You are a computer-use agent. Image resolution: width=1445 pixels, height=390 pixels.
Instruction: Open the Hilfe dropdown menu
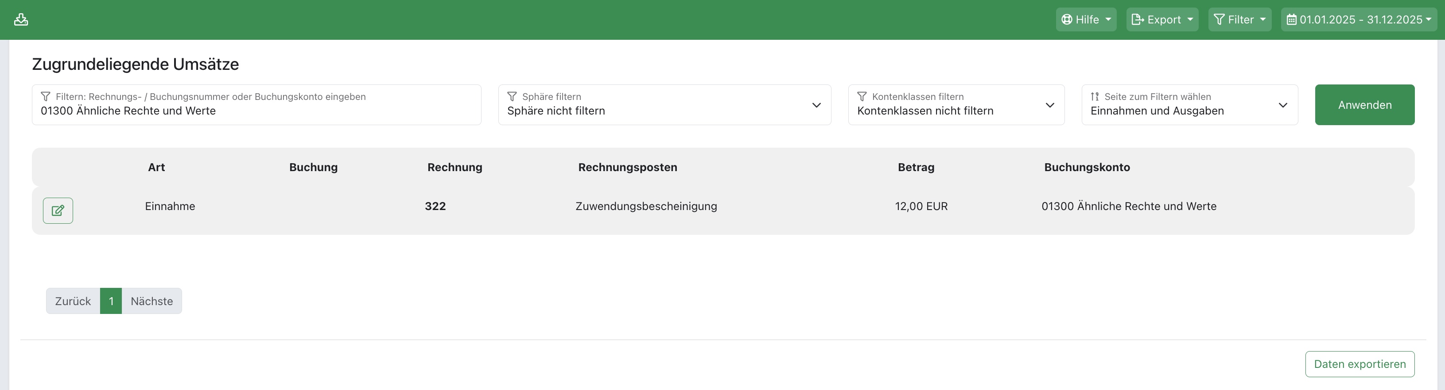pos(1085,19)
